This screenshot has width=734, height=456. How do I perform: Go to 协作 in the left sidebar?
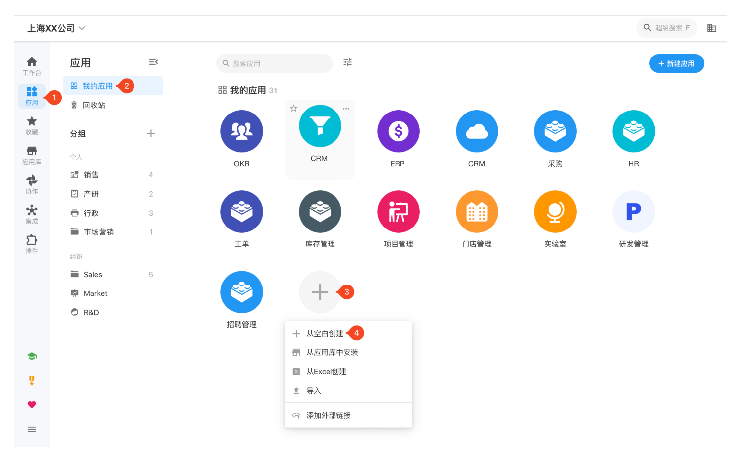(x=32, y=185)
